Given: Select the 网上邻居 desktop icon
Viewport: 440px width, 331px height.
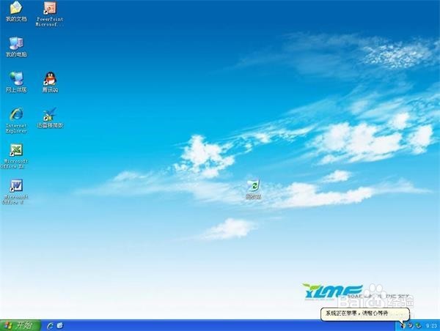Looking at the screenshot, I should tap(16, 82).
